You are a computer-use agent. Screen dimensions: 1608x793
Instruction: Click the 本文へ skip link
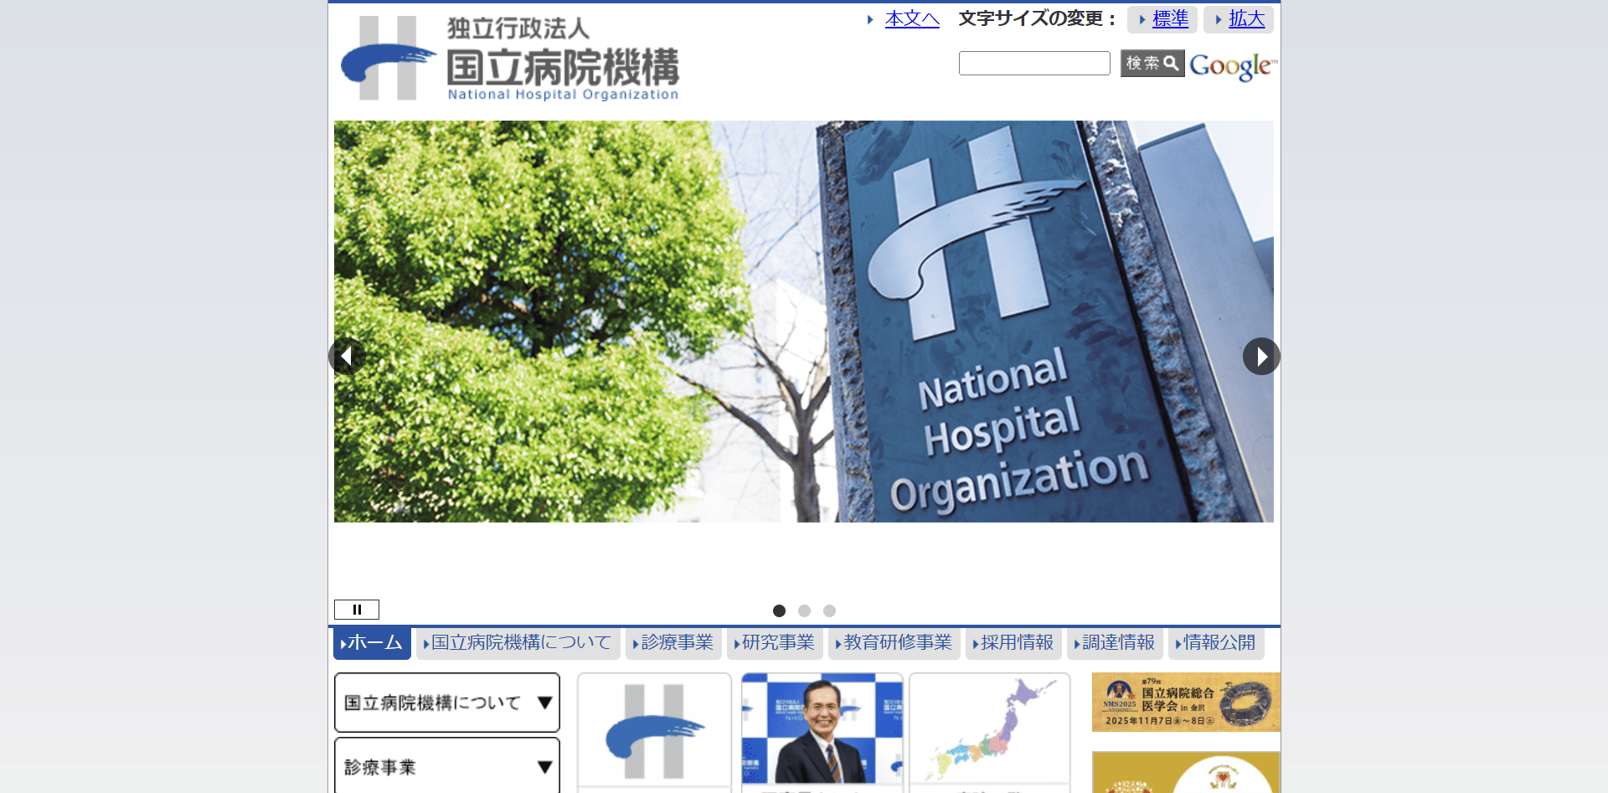coord(911,18)
